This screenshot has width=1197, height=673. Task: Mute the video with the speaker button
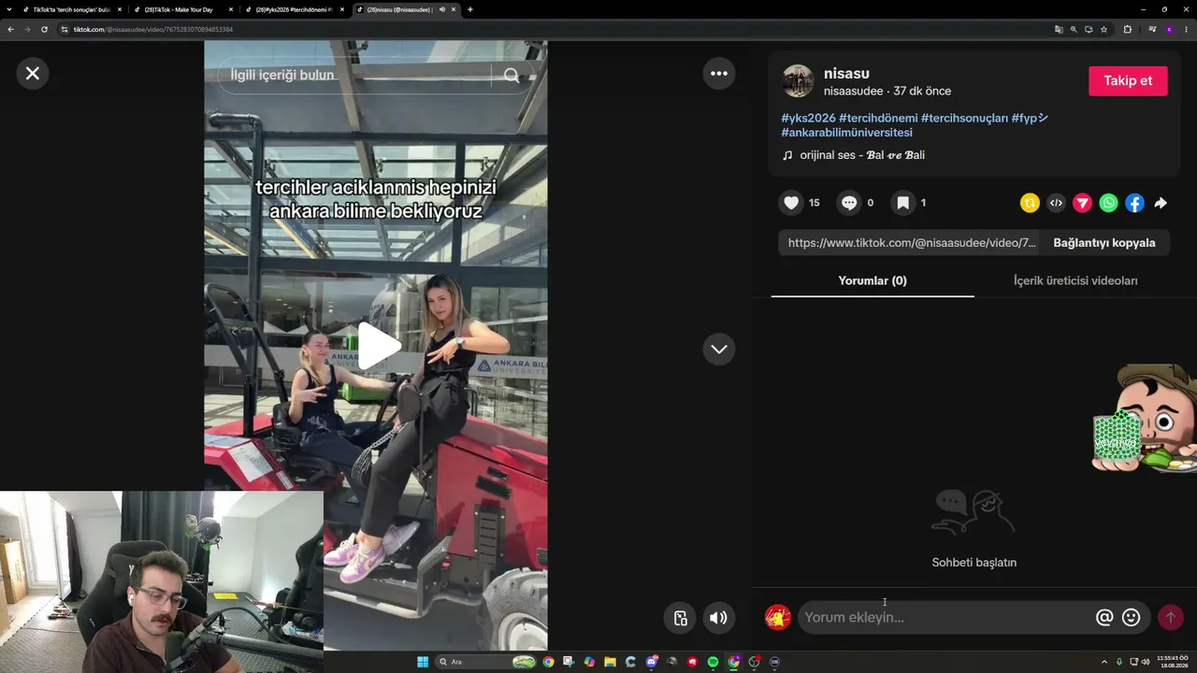[x=718, y=617]
